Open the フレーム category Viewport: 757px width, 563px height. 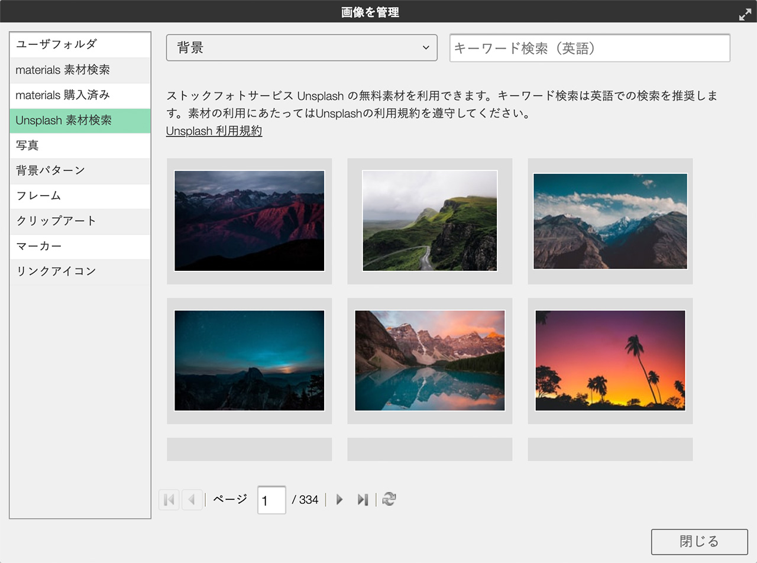coord(80,196)
